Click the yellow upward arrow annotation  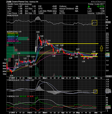pos(101,48)
